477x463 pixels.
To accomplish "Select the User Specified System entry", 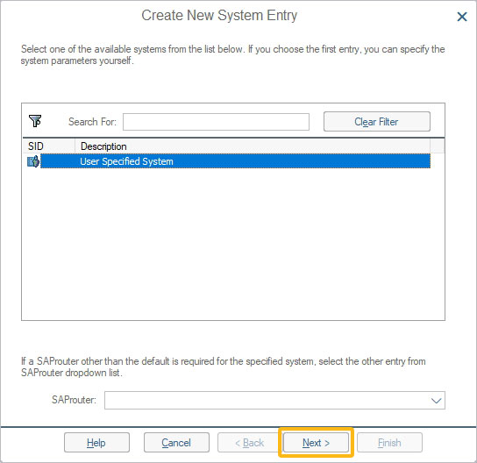I will click(235, 161).
